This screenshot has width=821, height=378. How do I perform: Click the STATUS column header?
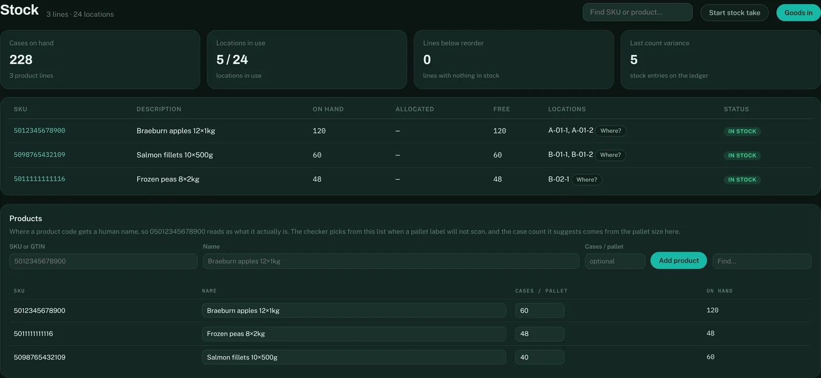coord(736,109)
